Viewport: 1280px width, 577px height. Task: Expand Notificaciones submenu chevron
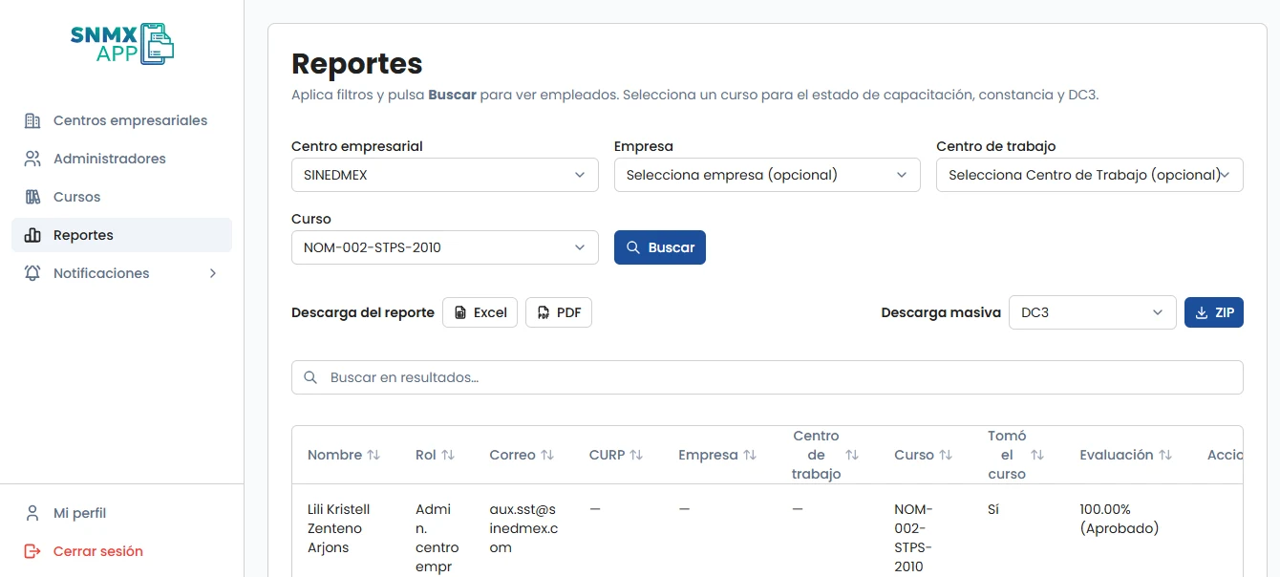click(213, 273)
